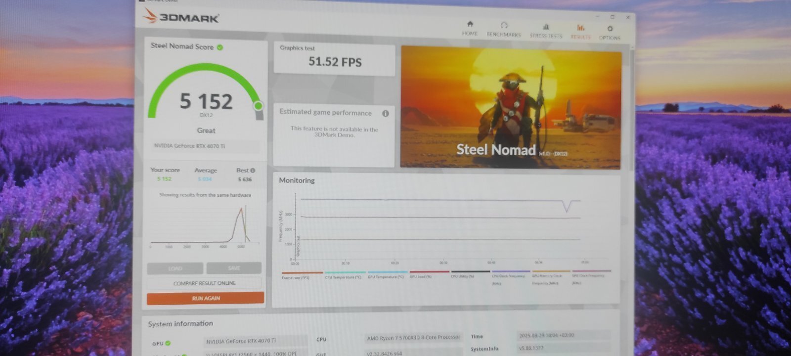Click the info icon next to Best
This screenshot has height=356, width=791.
click(253, 170)
